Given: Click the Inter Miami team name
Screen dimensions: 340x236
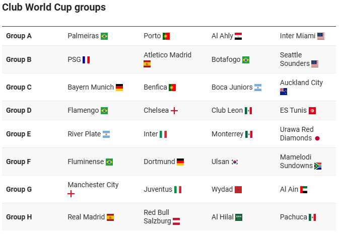Looking at the screenshot, I should [298, 36].
